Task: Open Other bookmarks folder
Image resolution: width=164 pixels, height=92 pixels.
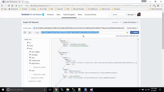Action: (156, 9)
